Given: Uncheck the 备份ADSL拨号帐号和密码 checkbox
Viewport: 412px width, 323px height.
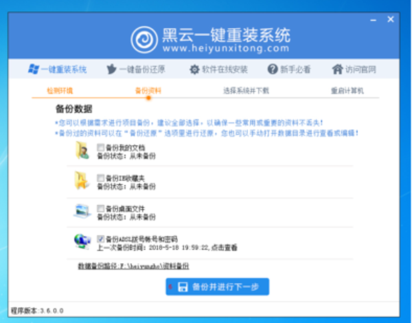Looking at the screenshot, I should 100,239.
